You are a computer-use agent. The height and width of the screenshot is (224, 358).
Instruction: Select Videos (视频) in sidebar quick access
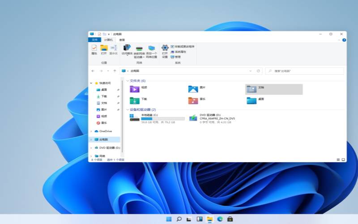pyautogui.click(x=104, y=116)
